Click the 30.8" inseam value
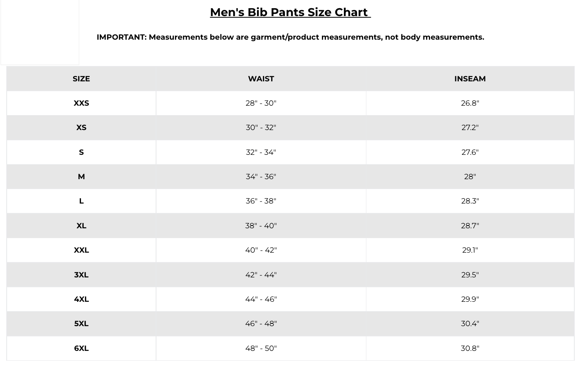The image size is (581, 378). 470,348
